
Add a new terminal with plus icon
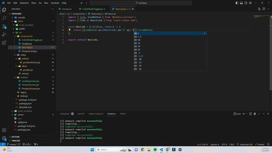tap(244, 114)
